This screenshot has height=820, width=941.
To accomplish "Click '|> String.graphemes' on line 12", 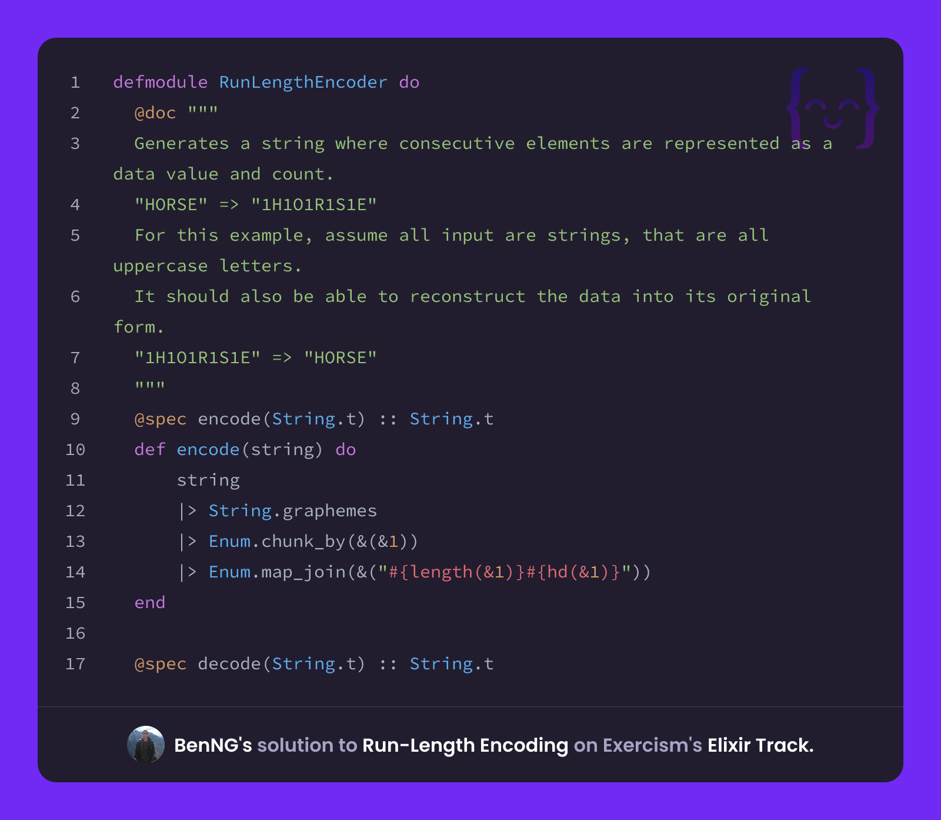I will [277, 510].
